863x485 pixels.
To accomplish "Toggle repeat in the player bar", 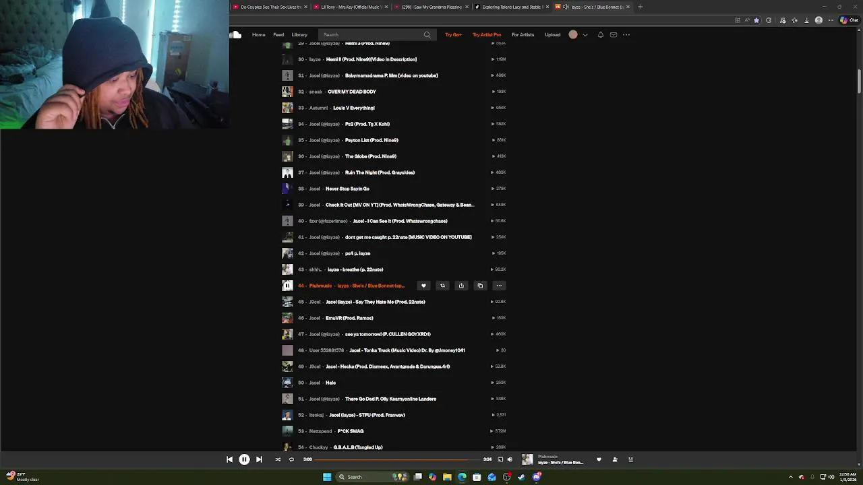I will 291,459.
